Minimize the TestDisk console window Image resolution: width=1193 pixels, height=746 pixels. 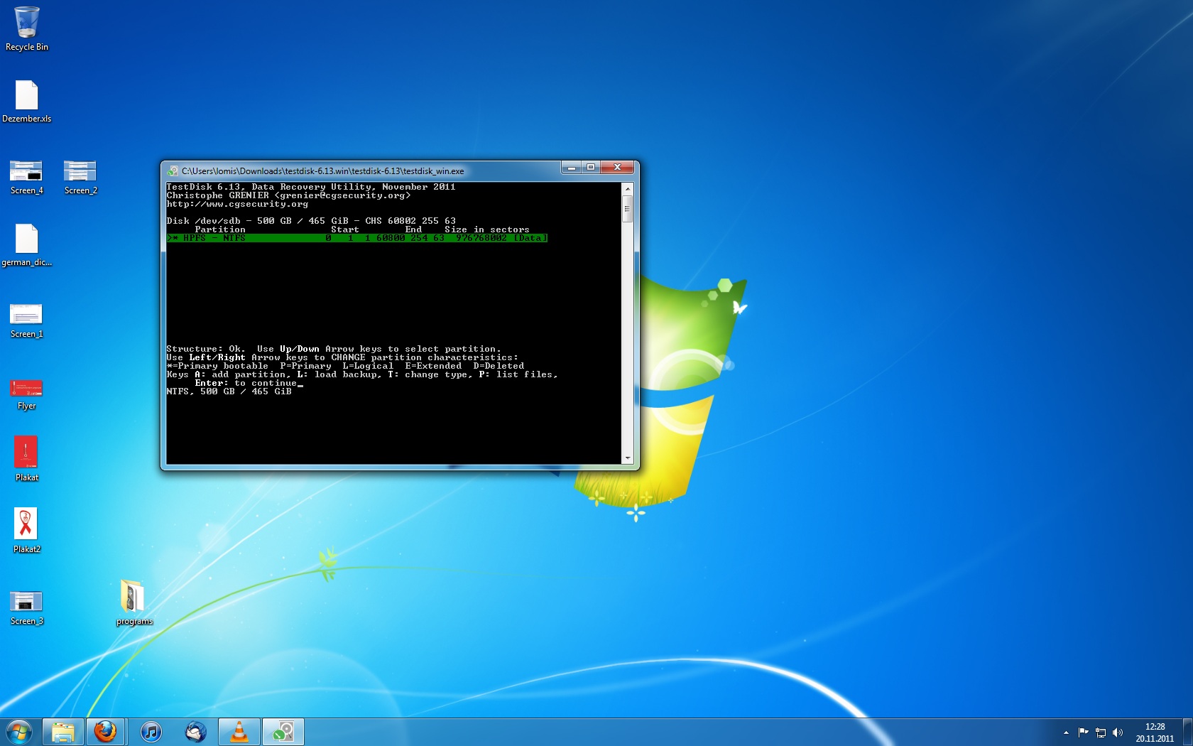pyautogui.click(x=571, y=168)
